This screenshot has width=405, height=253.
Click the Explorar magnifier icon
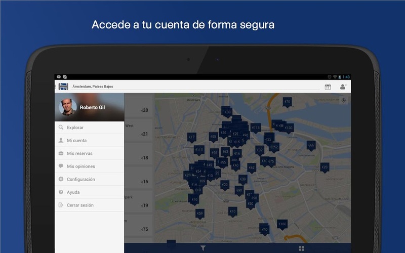click(61, 128)
